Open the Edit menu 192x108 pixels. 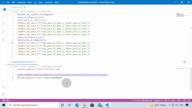tap(13, 2)
